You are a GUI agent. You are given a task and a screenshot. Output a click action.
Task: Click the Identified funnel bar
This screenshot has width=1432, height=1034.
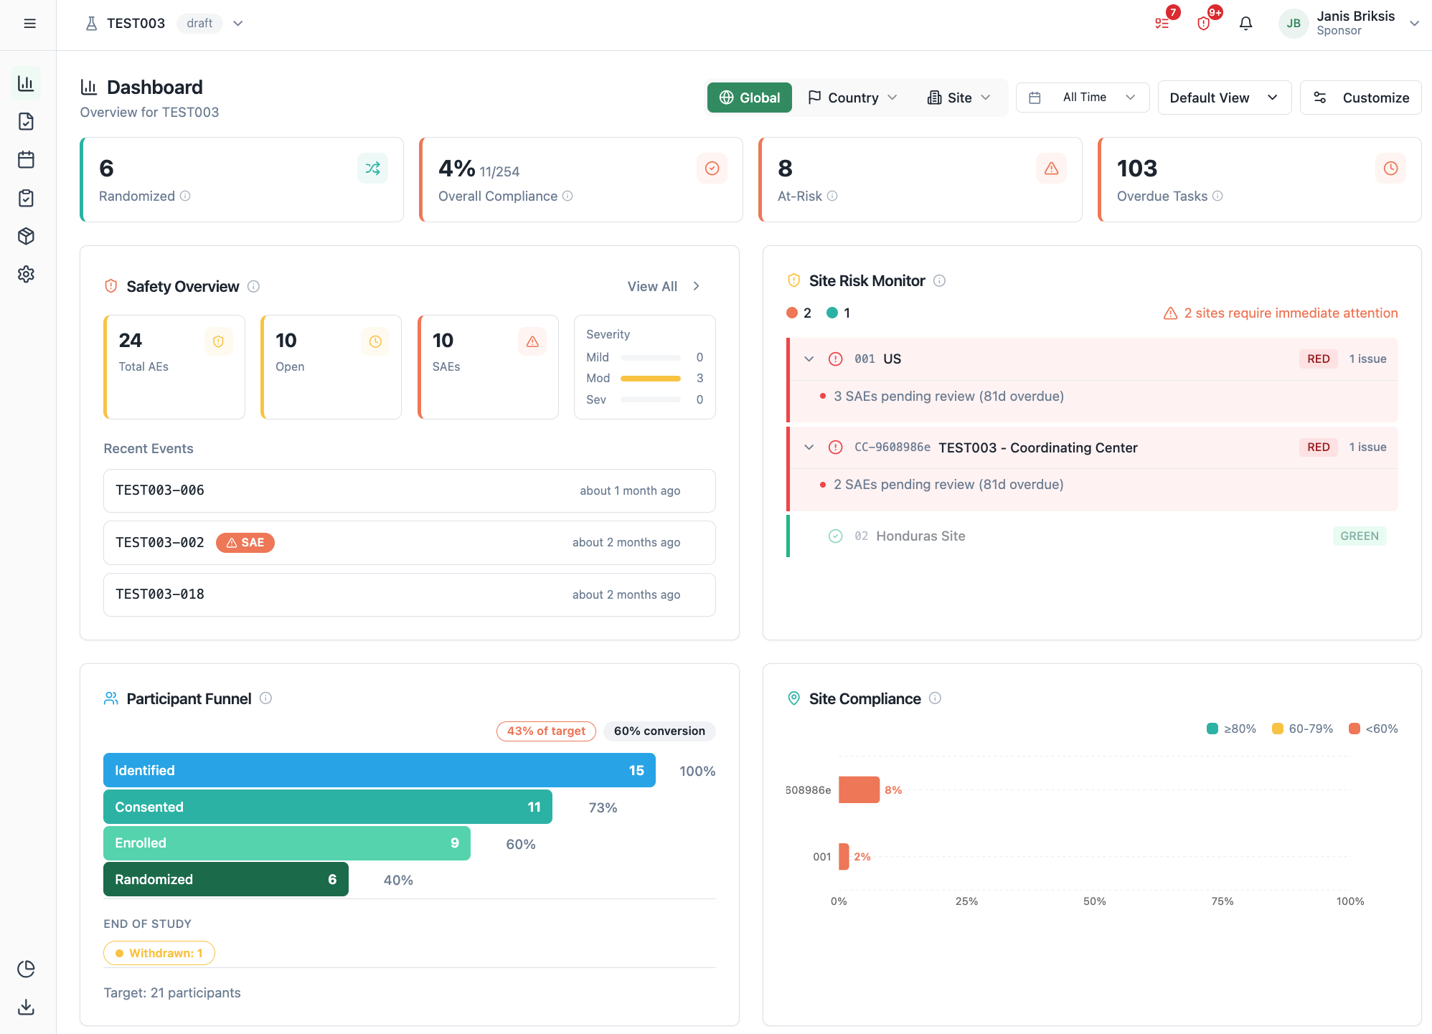click(380, 770)
